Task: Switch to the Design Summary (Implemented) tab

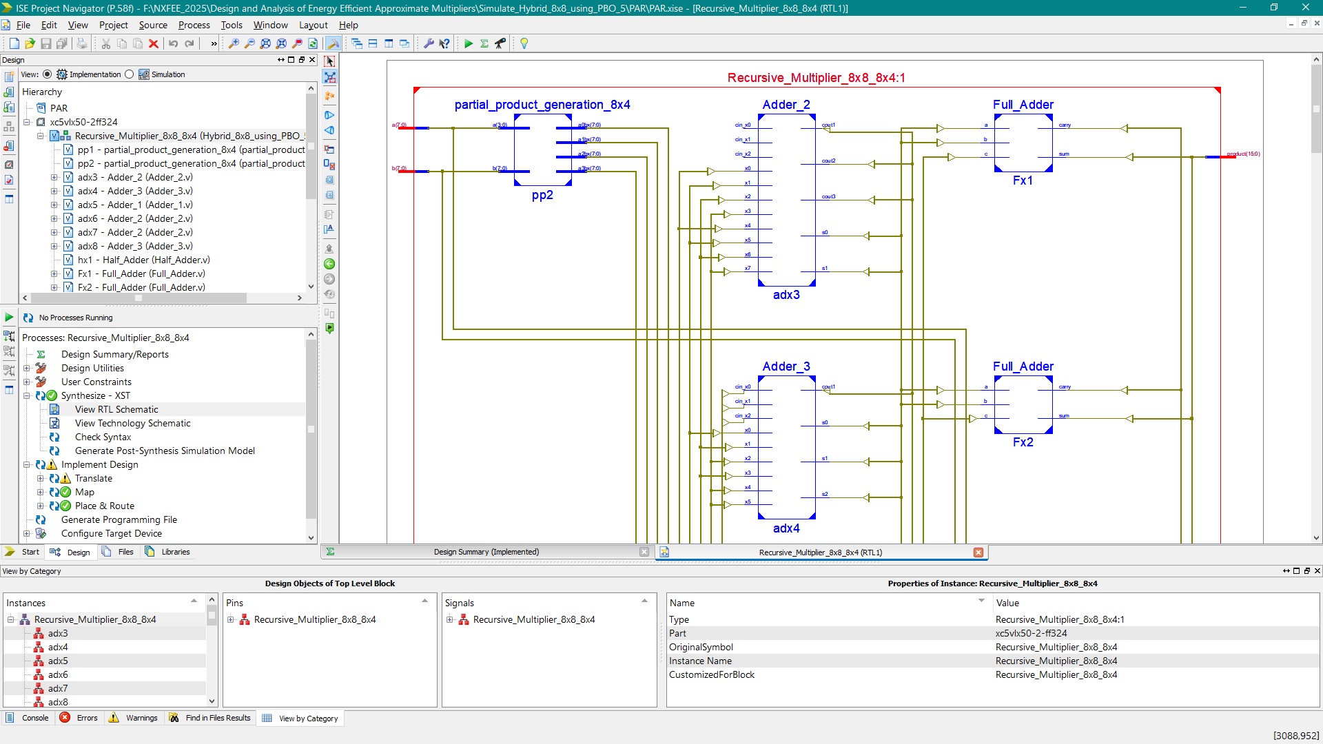Action: tap(486, 552)
